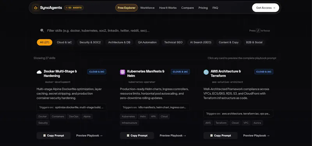Click Cloud & IaC badge on Docker card
The width and height of the screenshot is (312, 146).
click(x=97, y=72)
